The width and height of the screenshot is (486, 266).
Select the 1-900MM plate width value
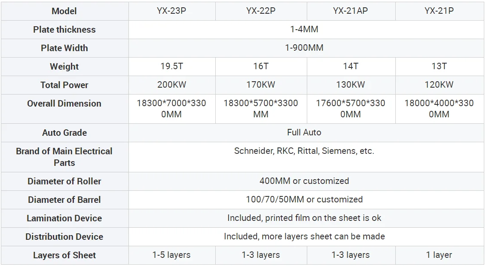(304, 48)
